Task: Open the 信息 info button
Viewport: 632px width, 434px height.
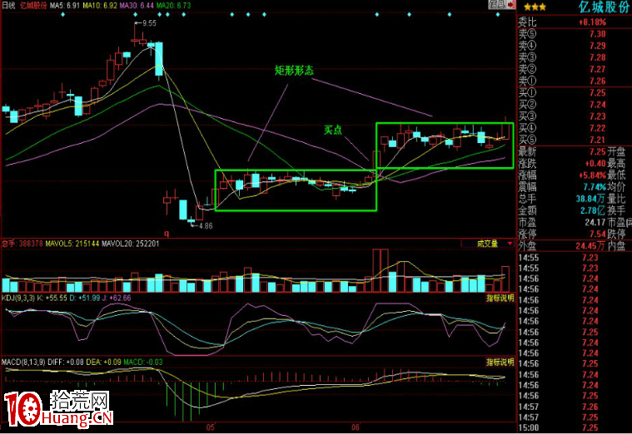Action: [497, 4]
